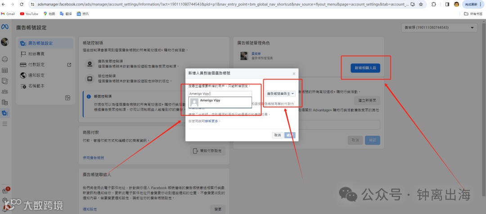This screenshot has width=486, height=214.
Task: Click the confirm button in add people dialog
Action: coord(290,135)
